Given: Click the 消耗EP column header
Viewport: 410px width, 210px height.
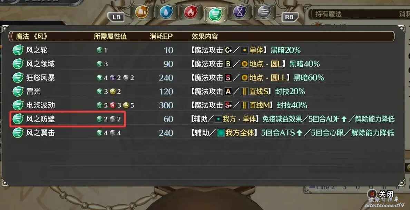Looking at the screenshot, I should tap(161, 36).
